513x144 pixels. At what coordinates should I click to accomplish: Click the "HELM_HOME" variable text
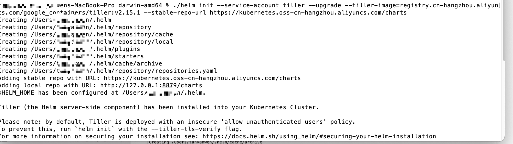(x=18, y=93)
